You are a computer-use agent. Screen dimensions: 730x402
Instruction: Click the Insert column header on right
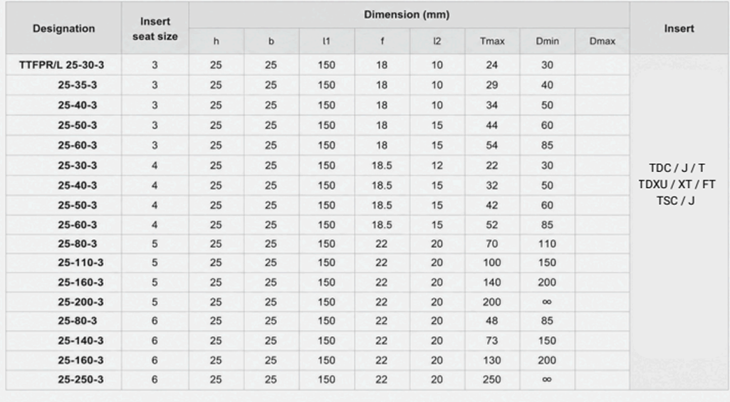click(x=679, y=28)
